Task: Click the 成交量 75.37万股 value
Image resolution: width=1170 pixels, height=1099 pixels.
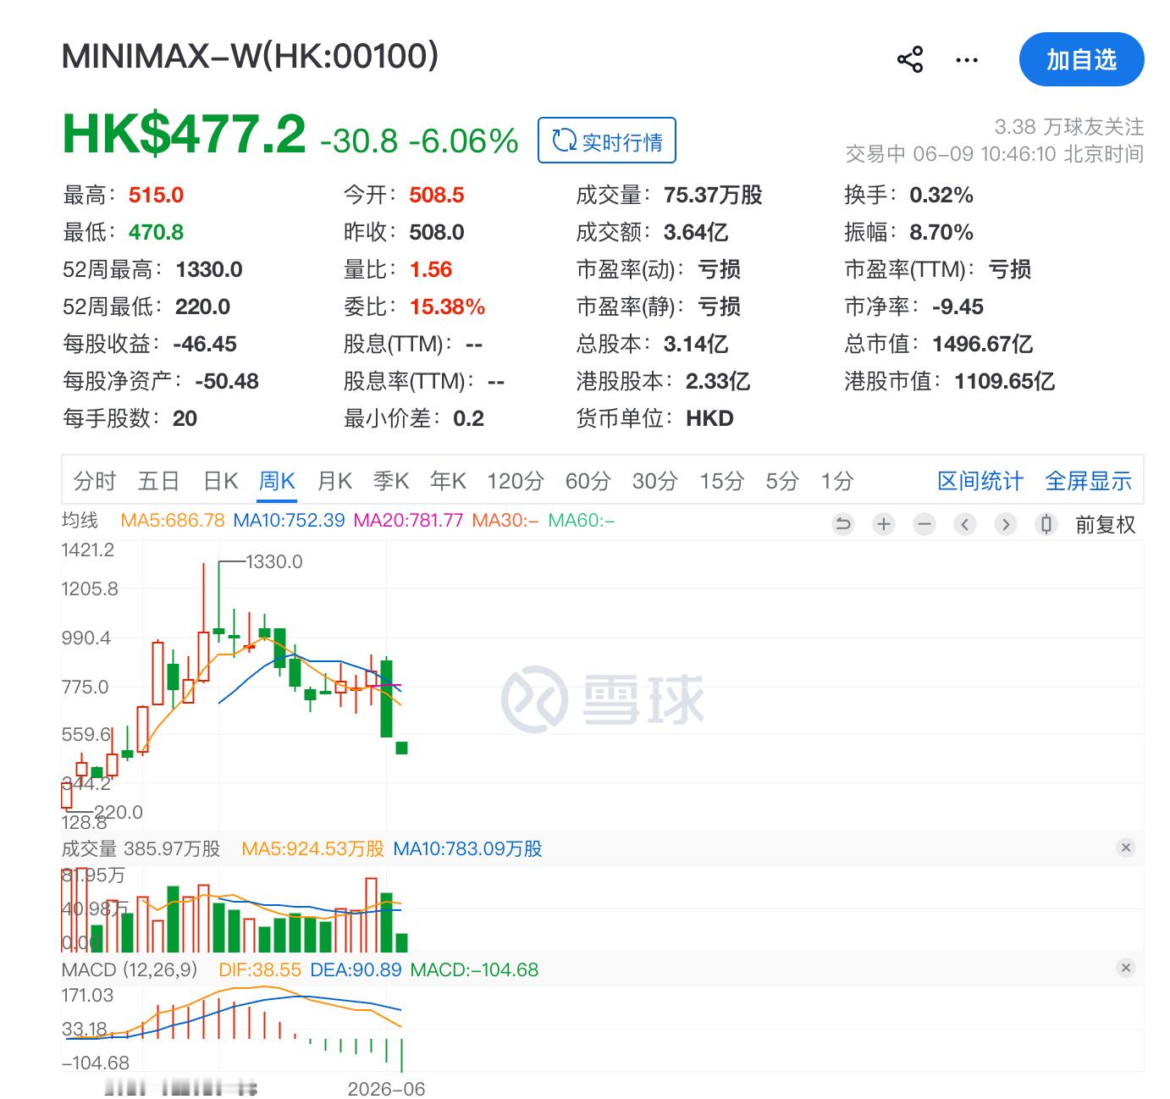Action: [x=713, y=195]
